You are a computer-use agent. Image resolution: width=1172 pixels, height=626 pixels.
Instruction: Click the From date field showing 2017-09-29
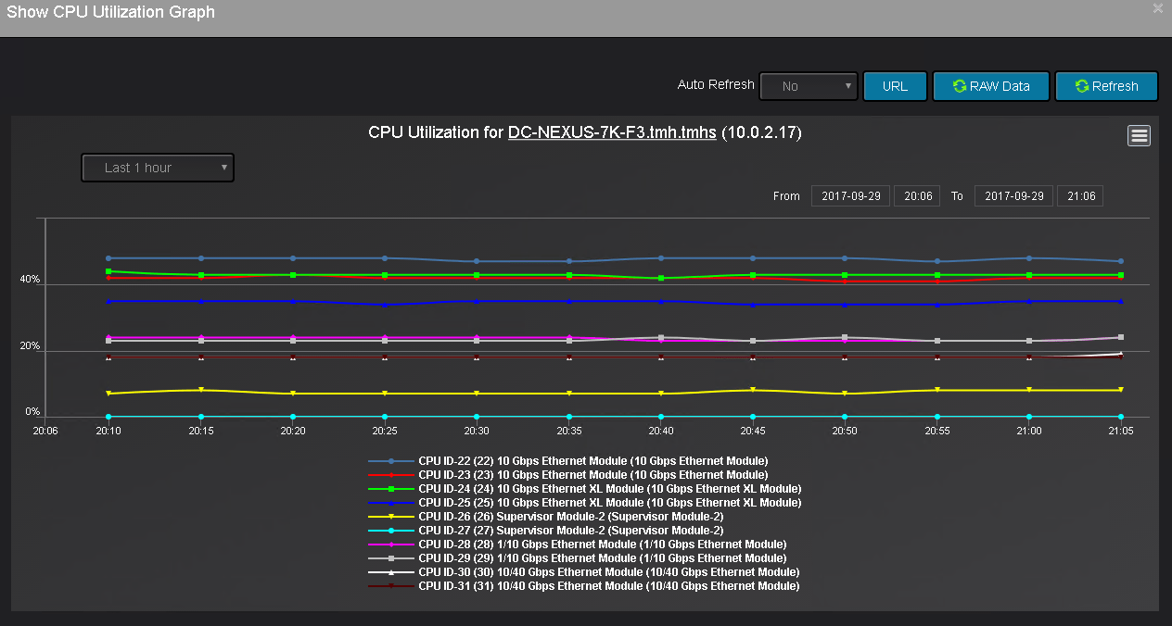coord(849,195)
